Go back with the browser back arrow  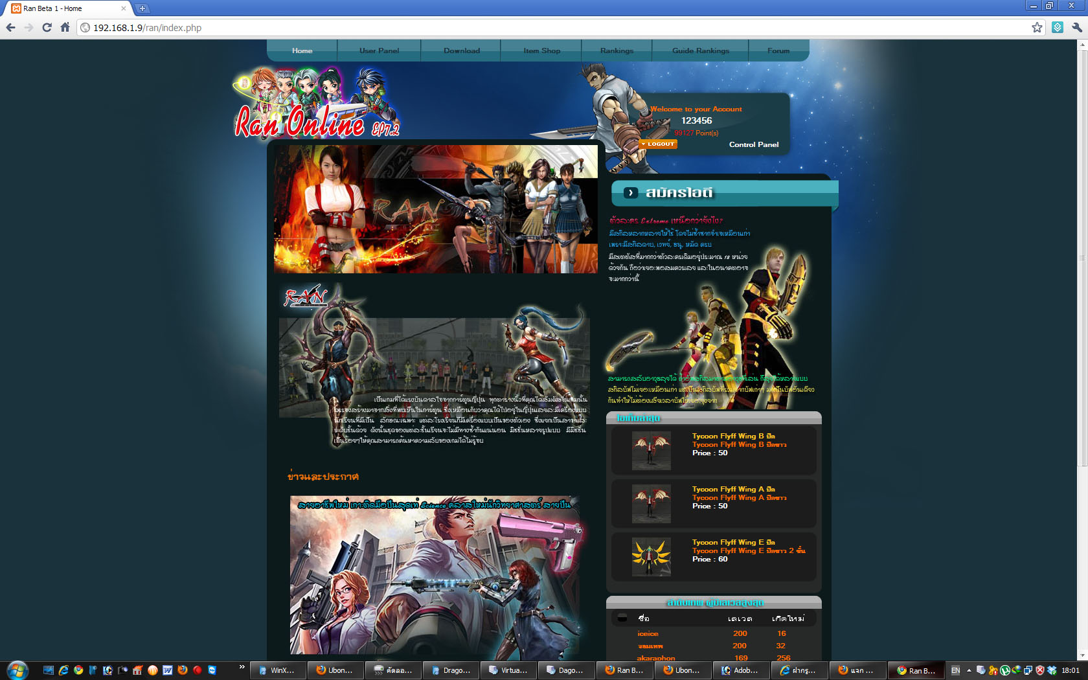pos(10,27)
